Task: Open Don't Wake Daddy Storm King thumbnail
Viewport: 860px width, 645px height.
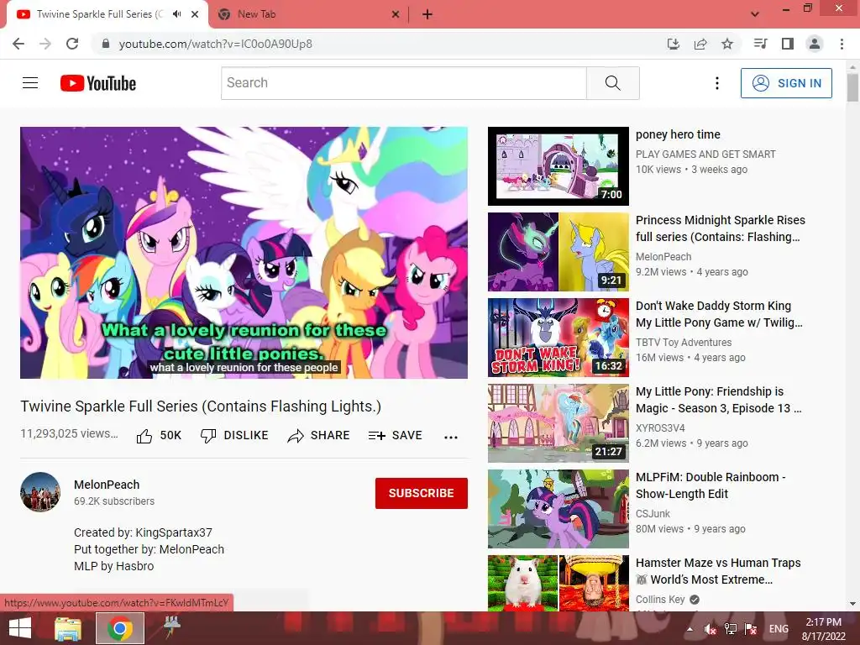Action: [558, 338]
